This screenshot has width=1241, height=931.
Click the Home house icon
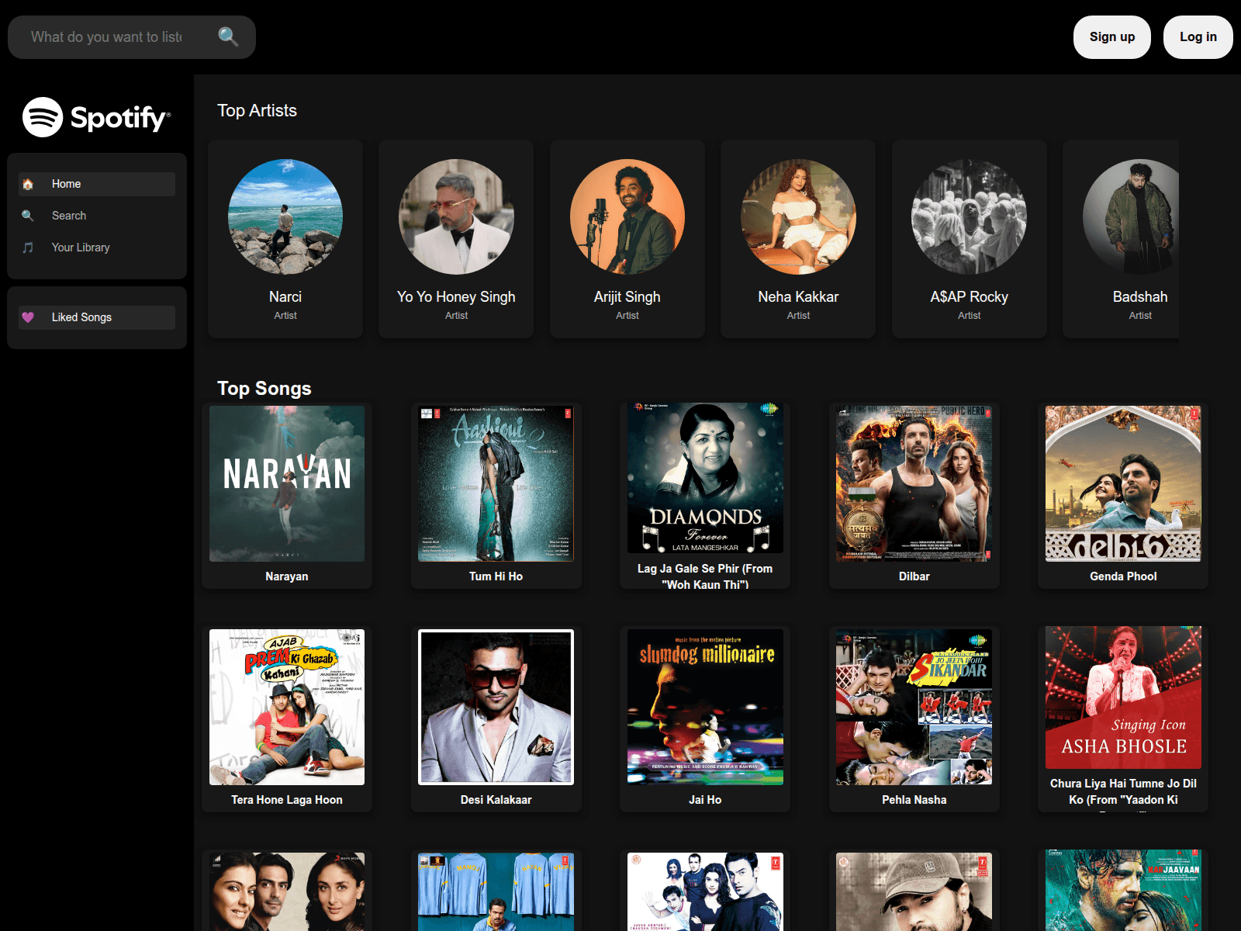point(28,184)
